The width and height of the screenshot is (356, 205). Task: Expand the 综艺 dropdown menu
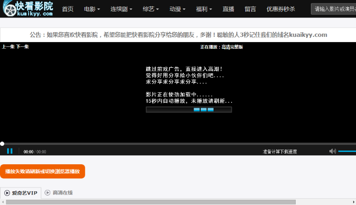tap(150, 9)
